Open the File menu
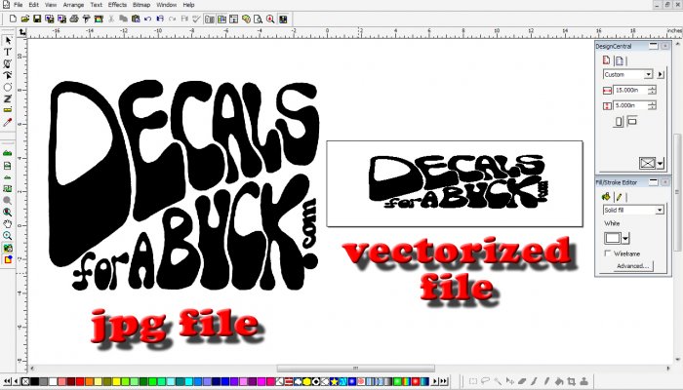The height and width of the screenshot is (390, 683). tap(18, 5)
